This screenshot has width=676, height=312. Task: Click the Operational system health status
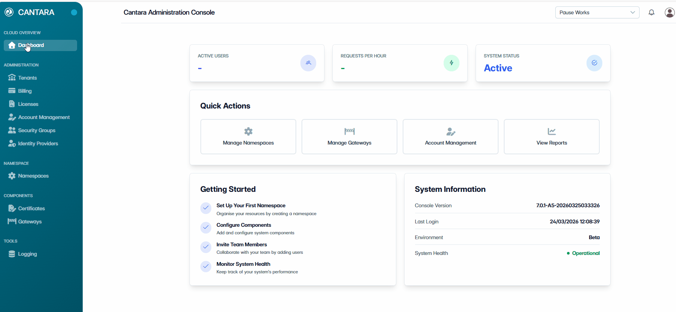tap(586, 253)
